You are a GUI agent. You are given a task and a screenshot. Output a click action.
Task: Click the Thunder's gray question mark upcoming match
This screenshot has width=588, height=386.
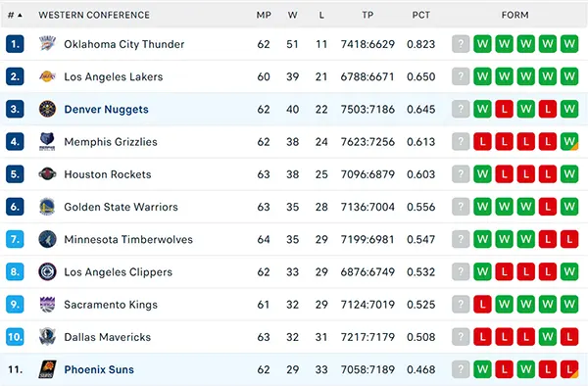(x=461, y=44)
